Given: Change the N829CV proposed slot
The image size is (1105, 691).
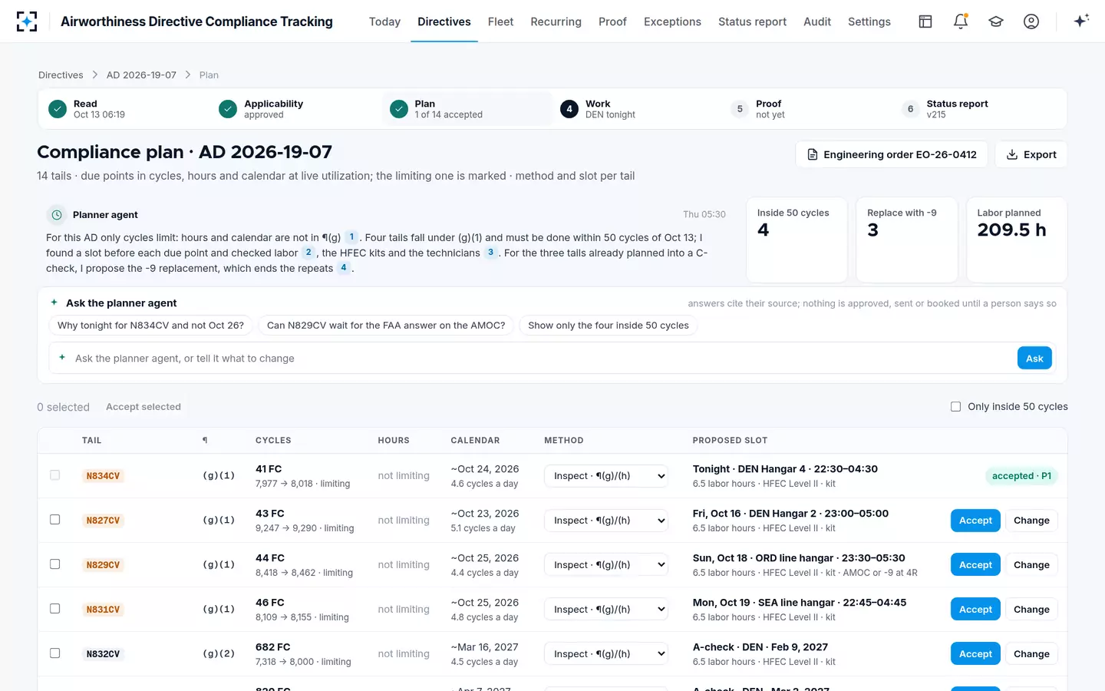Looking at the screenshot, I should coord(1031,565).
